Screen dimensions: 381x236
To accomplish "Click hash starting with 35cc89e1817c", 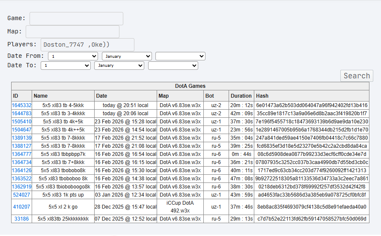I will (x=312, y=114).
